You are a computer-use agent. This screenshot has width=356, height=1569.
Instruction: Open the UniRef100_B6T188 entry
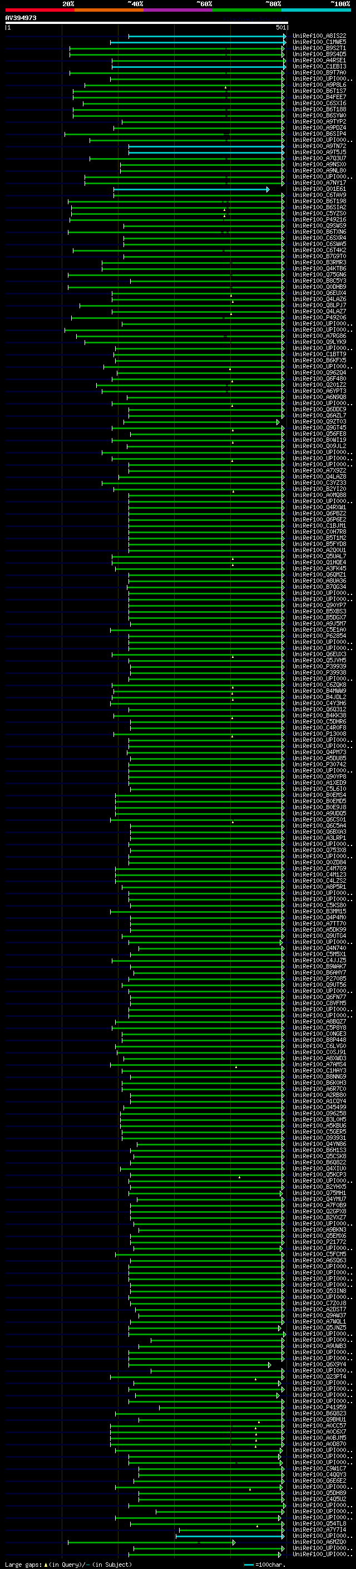(x=319, y=109)
